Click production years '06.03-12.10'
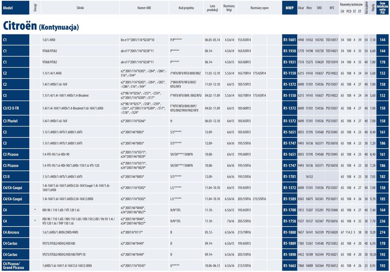The height and width of the screenshot is (272, 390). point(212,121)
